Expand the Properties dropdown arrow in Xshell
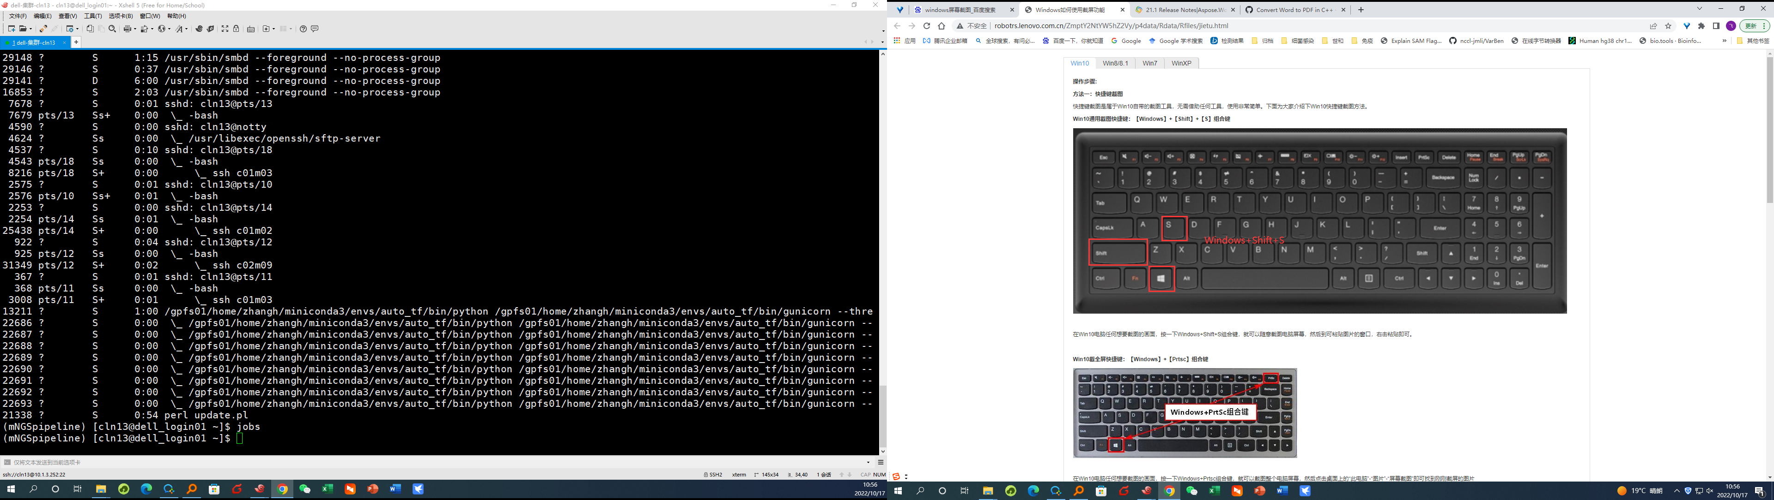The image size is (1774, 500). tap(77, 29)
